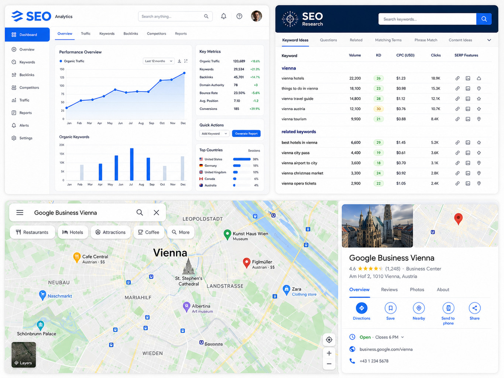Zoom in on the map
Viewport: 504px width, 378px height.
(329, 353)
